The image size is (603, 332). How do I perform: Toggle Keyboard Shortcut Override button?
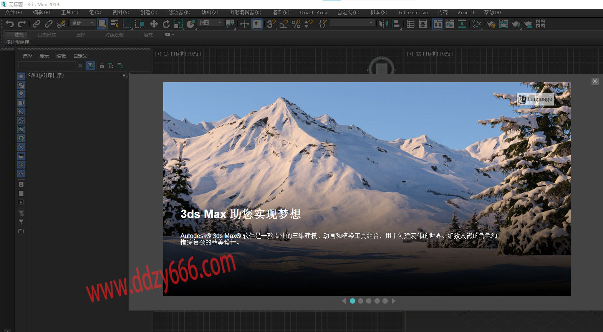point(257,24)
